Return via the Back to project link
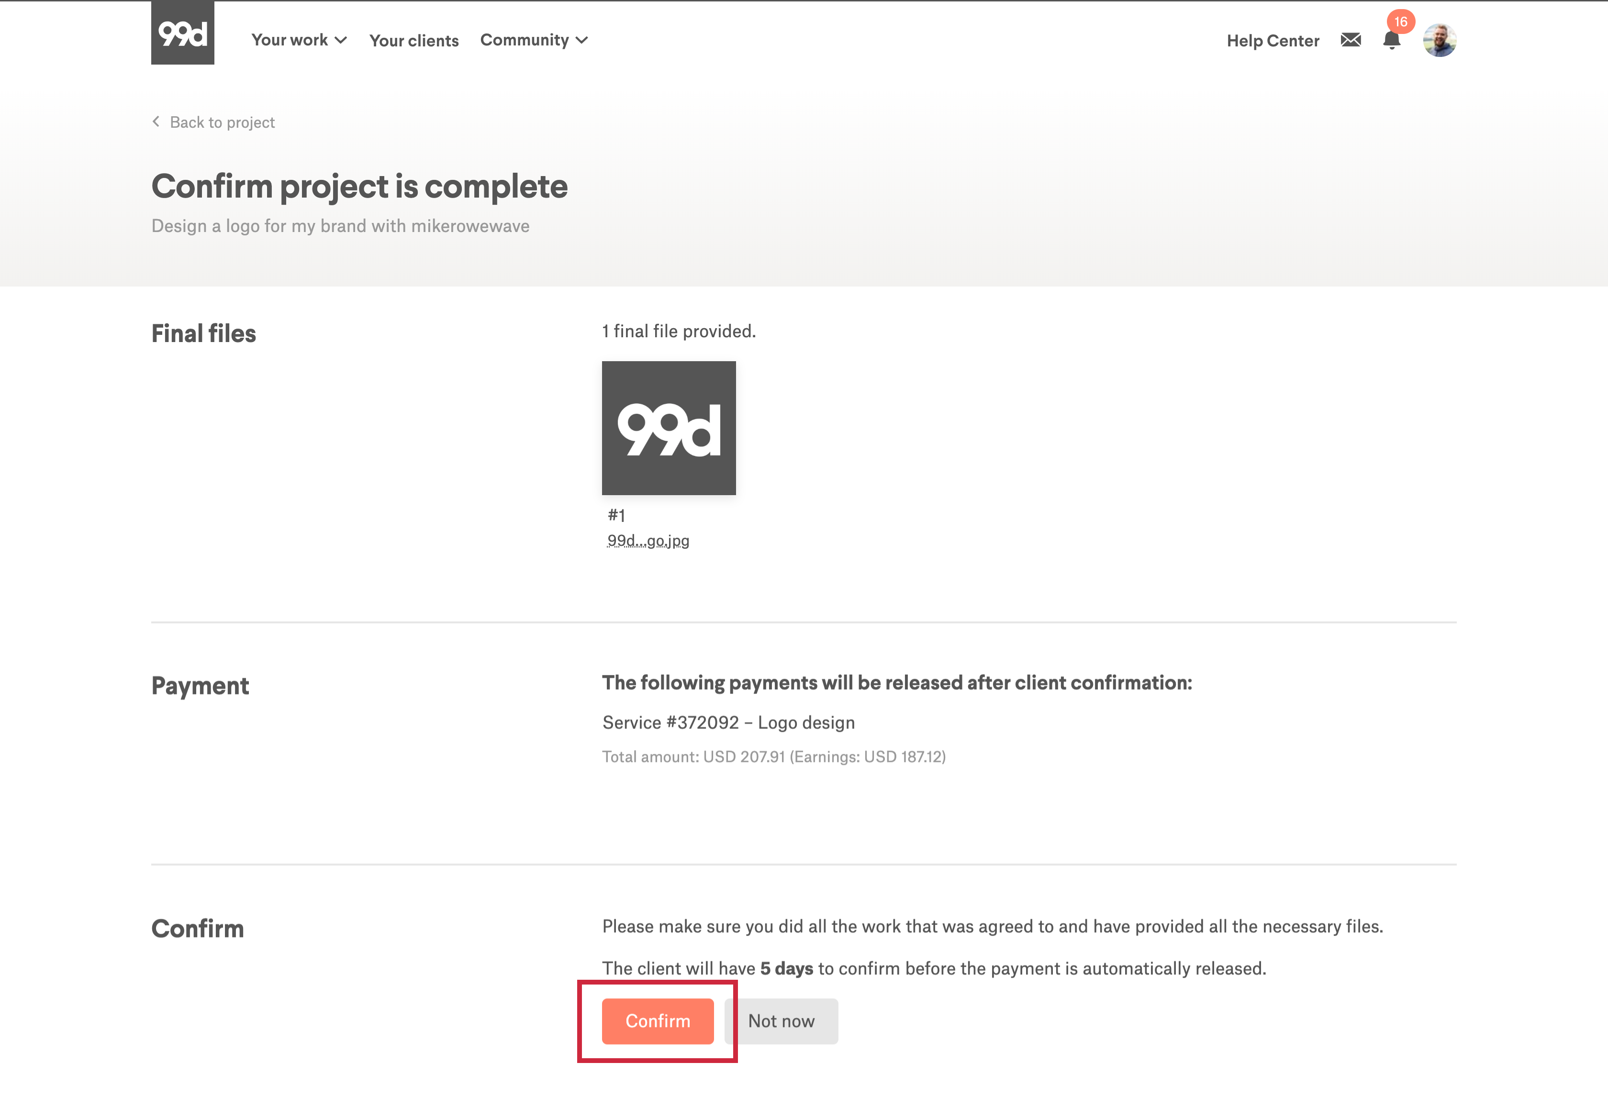Viewport: 1608px width, 1096px height. coord(222,122)
